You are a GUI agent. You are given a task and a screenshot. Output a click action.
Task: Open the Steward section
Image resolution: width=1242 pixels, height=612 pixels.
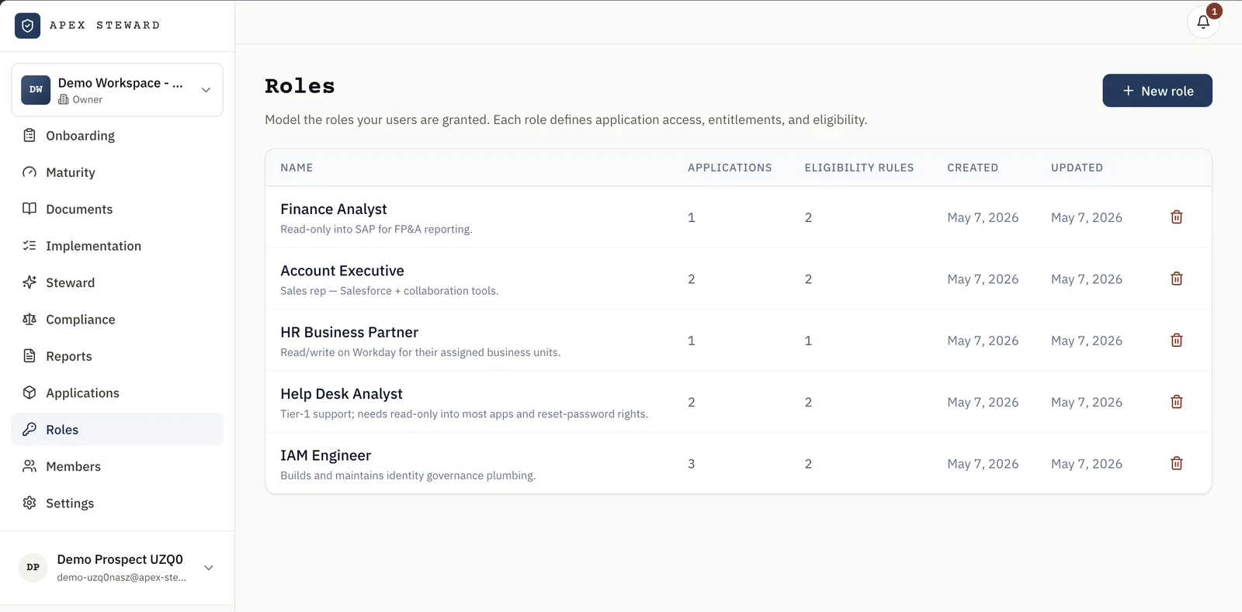pos(117,282)
